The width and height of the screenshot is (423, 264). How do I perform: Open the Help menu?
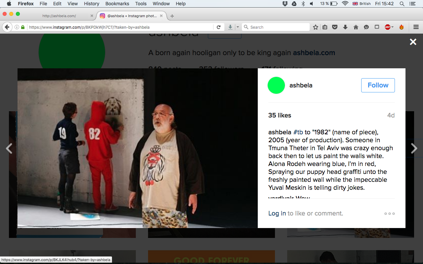tap(181, 4)
